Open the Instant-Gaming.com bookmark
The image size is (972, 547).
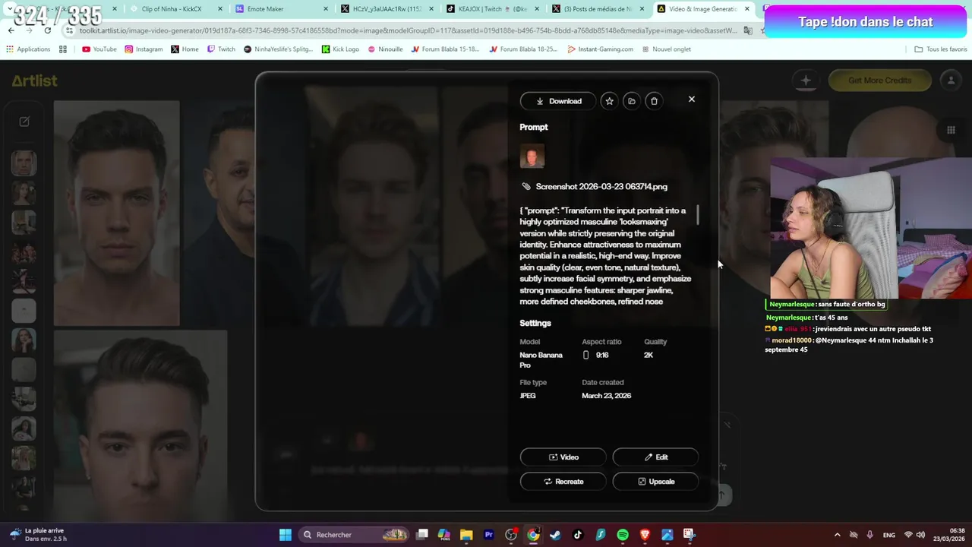coord(600,49)
